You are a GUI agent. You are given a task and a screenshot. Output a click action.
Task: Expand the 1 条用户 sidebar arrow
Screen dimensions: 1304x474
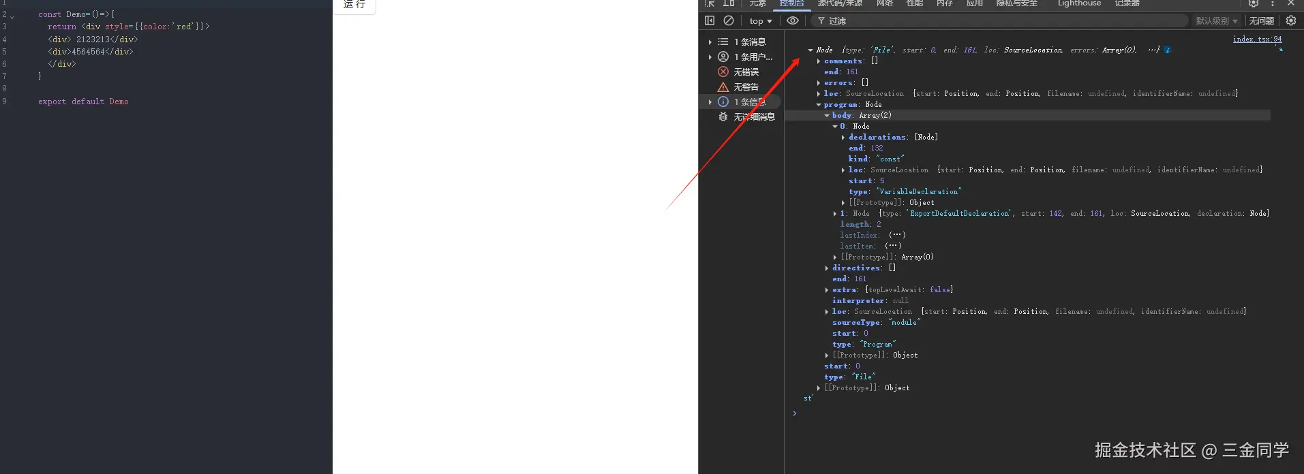(710, 57)
